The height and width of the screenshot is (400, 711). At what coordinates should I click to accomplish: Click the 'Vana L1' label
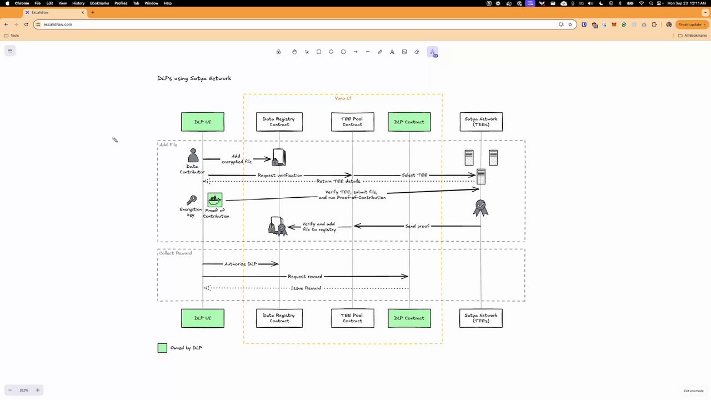(343, 98)
